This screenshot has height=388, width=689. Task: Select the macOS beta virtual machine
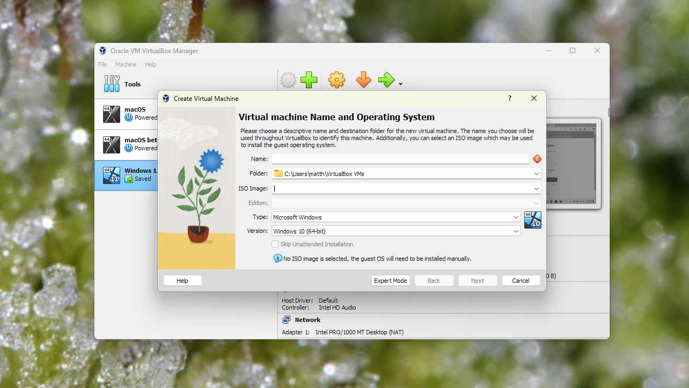[127, 144]
